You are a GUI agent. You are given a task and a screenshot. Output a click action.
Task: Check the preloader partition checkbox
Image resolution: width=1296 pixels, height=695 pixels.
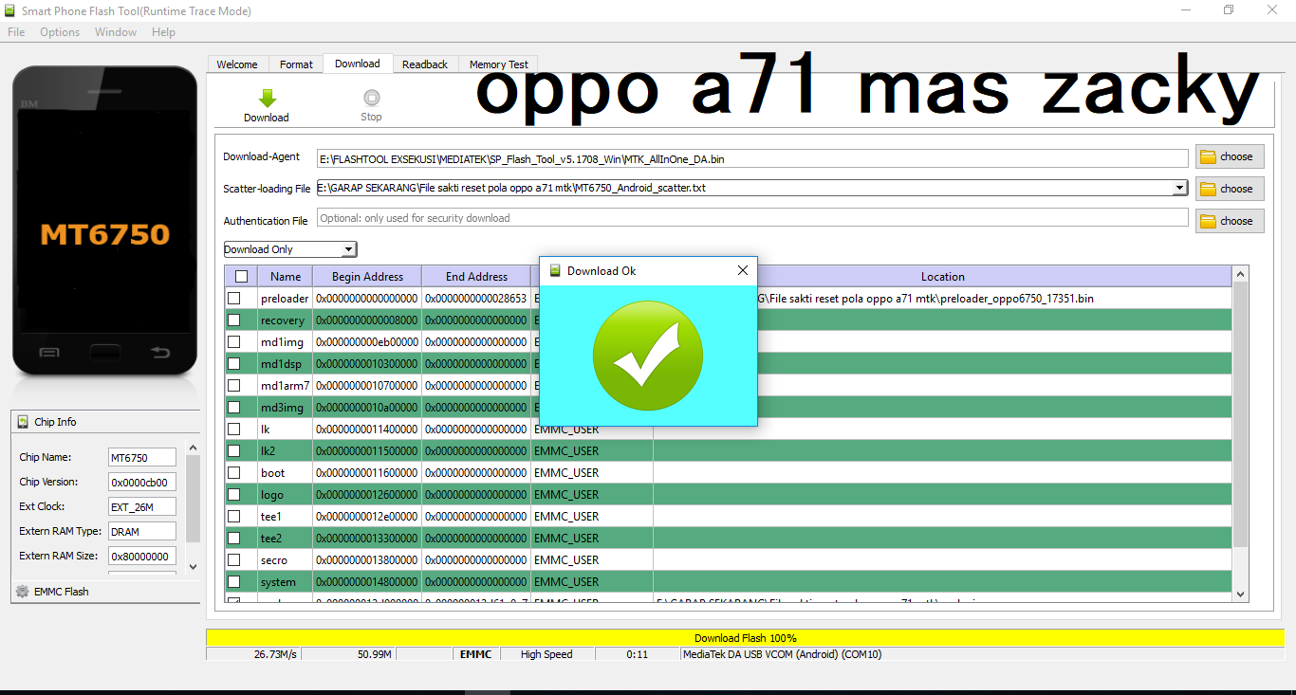233,299
